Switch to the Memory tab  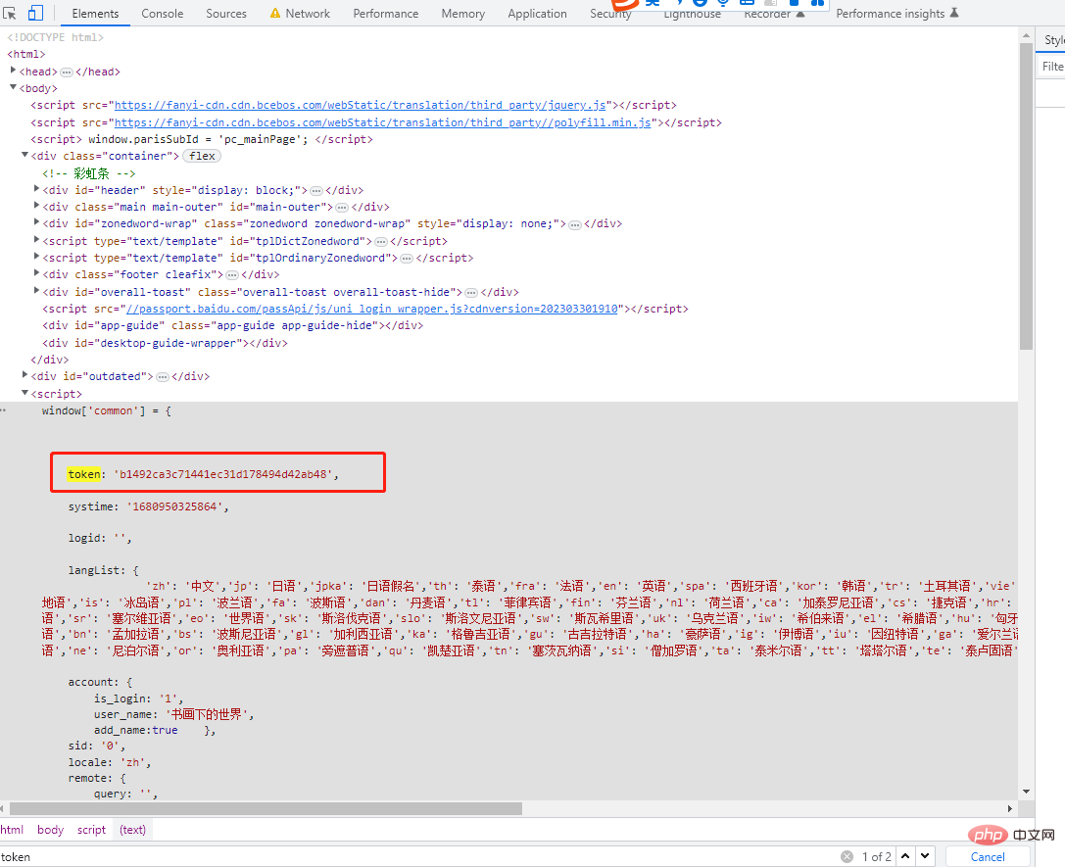coord(463,14)
